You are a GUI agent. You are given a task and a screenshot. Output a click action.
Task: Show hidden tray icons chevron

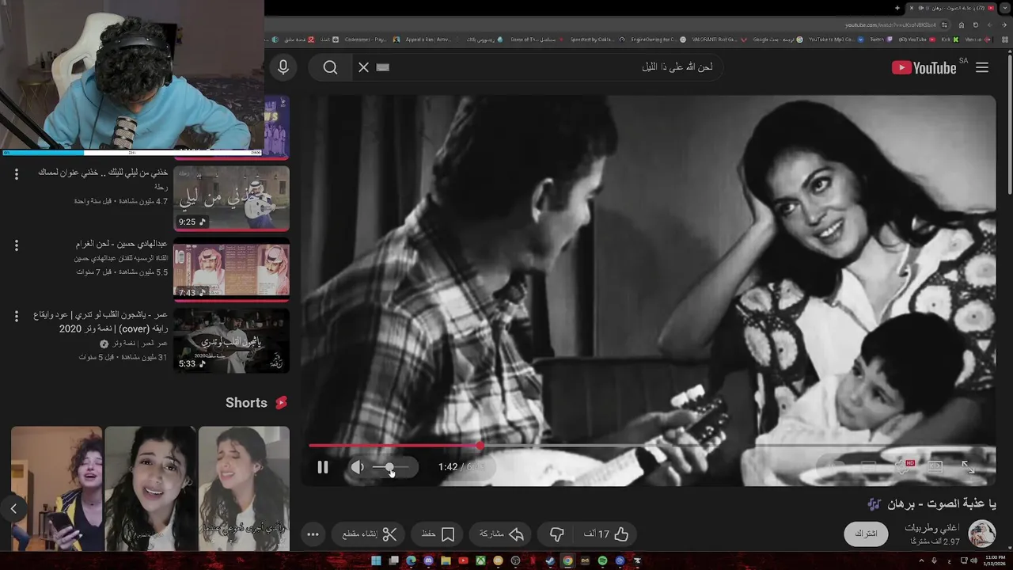coord(922,561)
